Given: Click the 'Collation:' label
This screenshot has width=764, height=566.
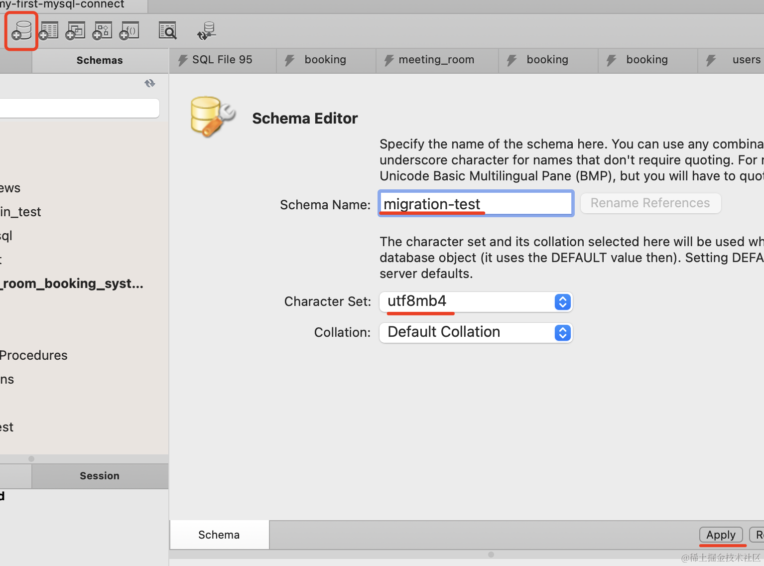Looking at the screenshot, I should pyautogui.click(x=343, y=332).
